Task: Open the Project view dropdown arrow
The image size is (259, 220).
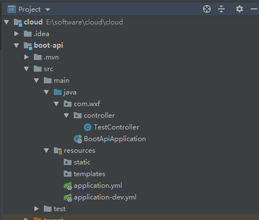Action: tap(48, 9)
